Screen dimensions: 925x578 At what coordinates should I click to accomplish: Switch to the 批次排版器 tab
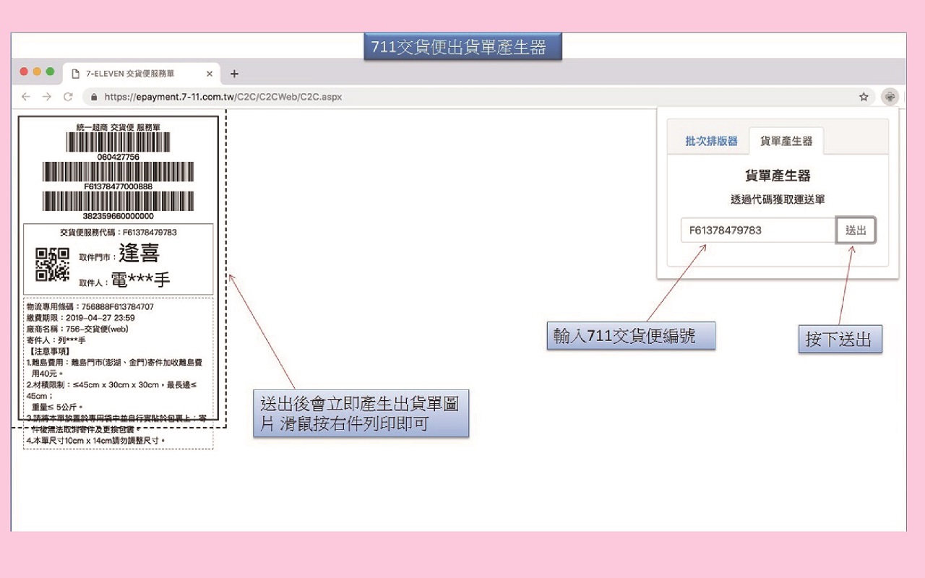711,141
